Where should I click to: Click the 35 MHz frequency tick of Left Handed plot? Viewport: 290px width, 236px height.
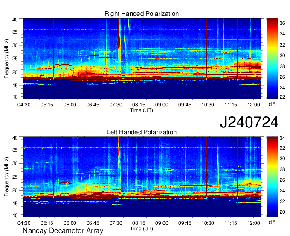pyautogui.click(x=15, y=150)
